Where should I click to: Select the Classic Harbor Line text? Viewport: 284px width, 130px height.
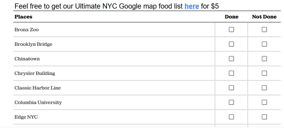[38, 88]
